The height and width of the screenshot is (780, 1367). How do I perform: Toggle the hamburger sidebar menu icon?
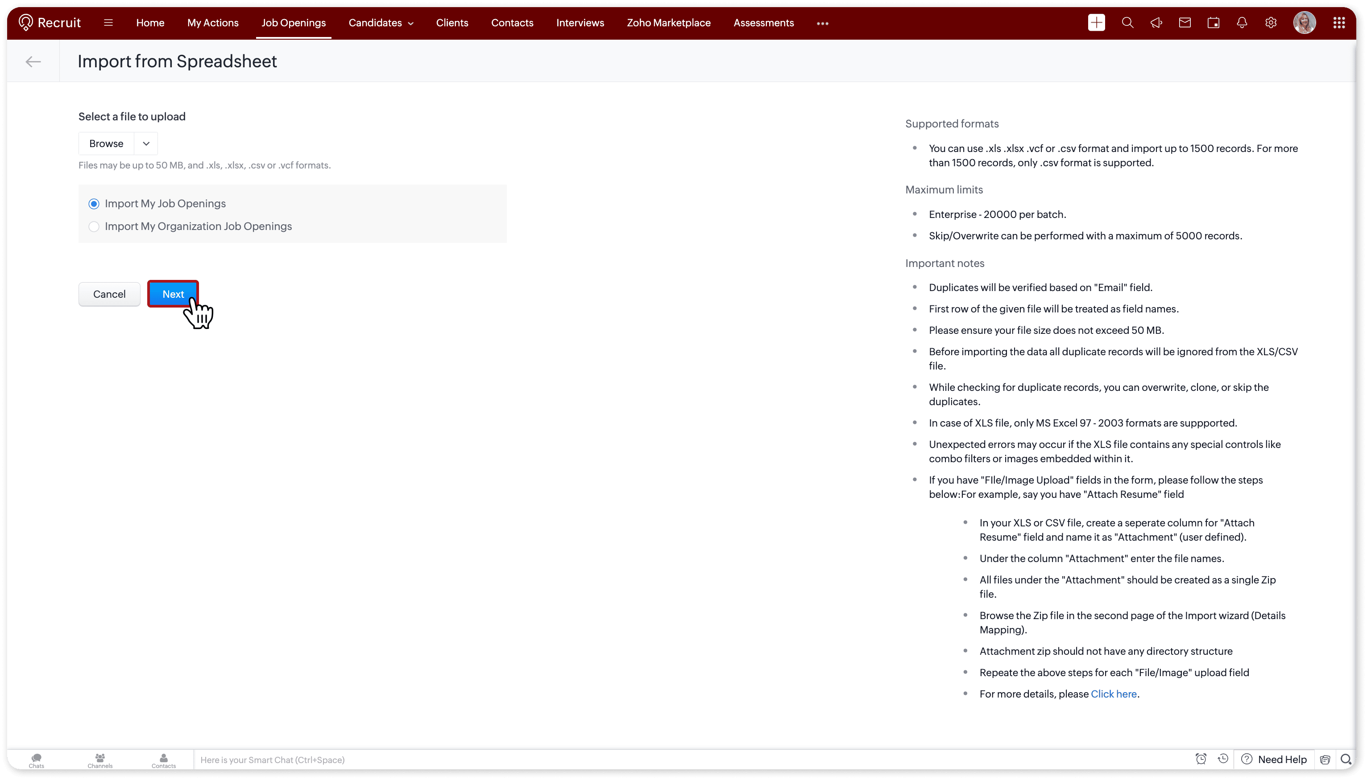pos(108,23)
